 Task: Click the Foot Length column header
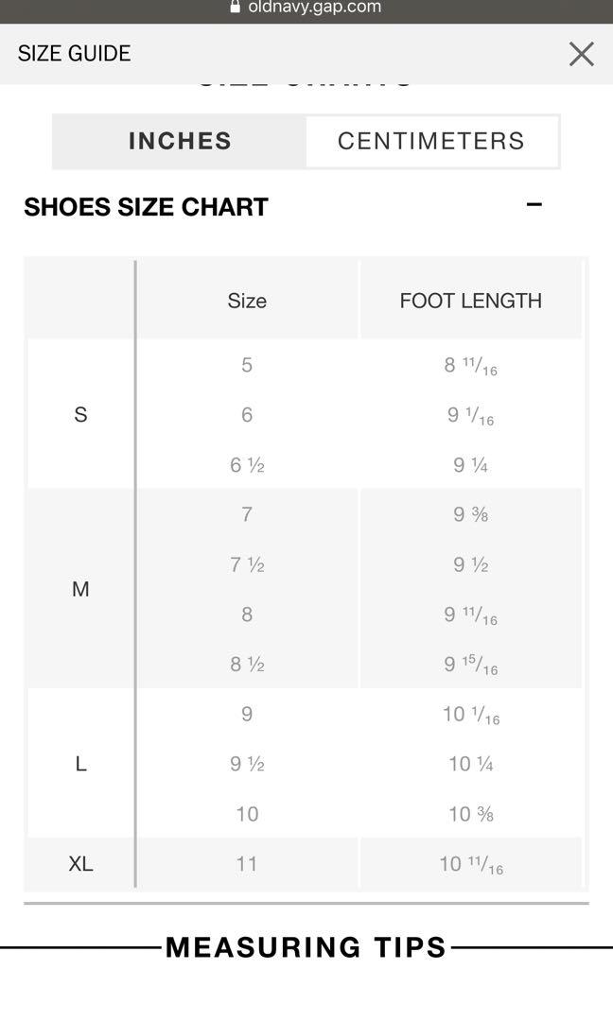point(471,301)
